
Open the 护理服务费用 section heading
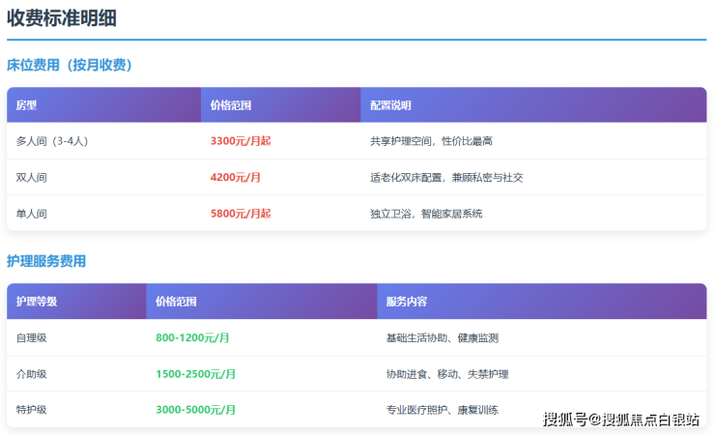46,261
